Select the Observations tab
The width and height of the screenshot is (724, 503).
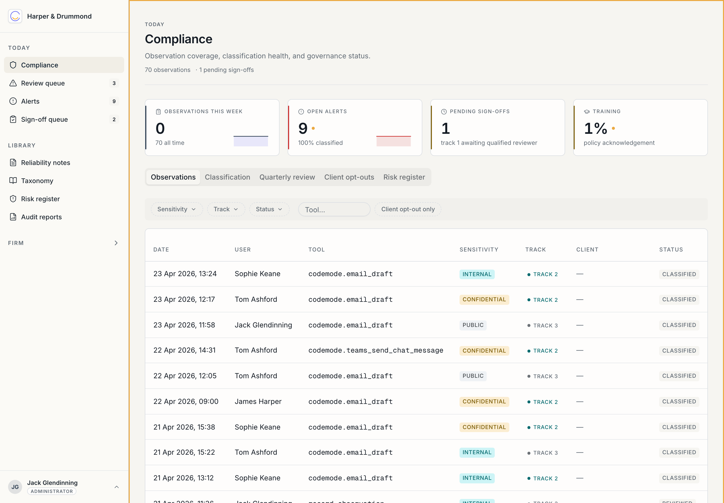pos(173,177)
